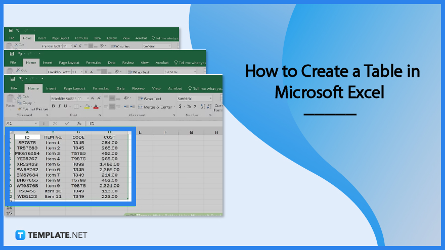Toggle Wrap Text in middle Excel window
This screenshot has height=250, width=445.
click(139, 72)
